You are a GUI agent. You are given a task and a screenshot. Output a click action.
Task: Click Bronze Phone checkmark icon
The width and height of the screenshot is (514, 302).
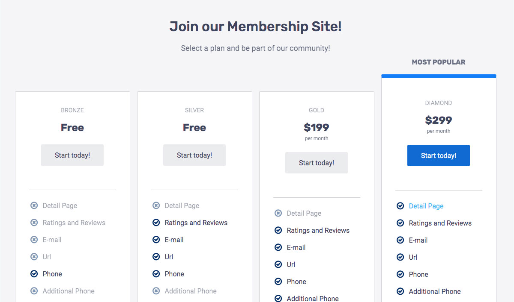tap(34, 274)
